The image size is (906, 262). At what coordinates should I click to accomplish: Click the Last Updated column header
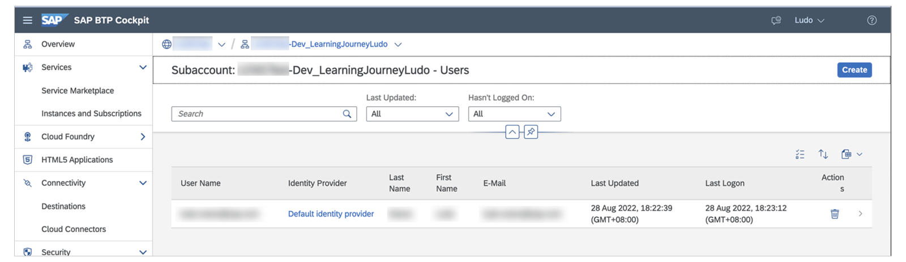click(614, 184)
